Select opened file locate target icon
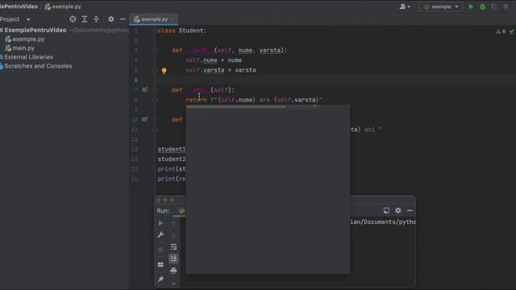 click(73, 19)
